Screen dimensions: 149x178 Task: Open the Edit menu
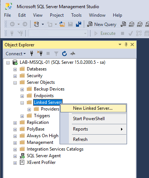click(22, 15)
